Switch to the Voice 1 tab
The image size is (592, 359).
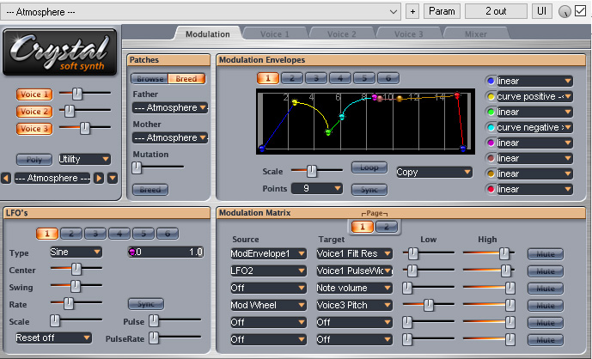pos(274,34)
